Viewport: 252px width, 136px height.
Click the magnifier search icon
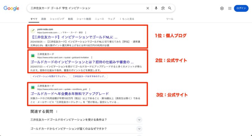(170, 8)
